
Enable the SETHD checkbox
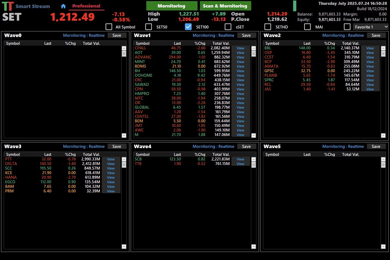(x=268, y=27)
